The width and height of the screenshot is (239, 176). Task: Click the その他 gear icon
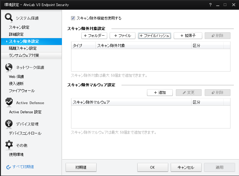pos(9,144)
